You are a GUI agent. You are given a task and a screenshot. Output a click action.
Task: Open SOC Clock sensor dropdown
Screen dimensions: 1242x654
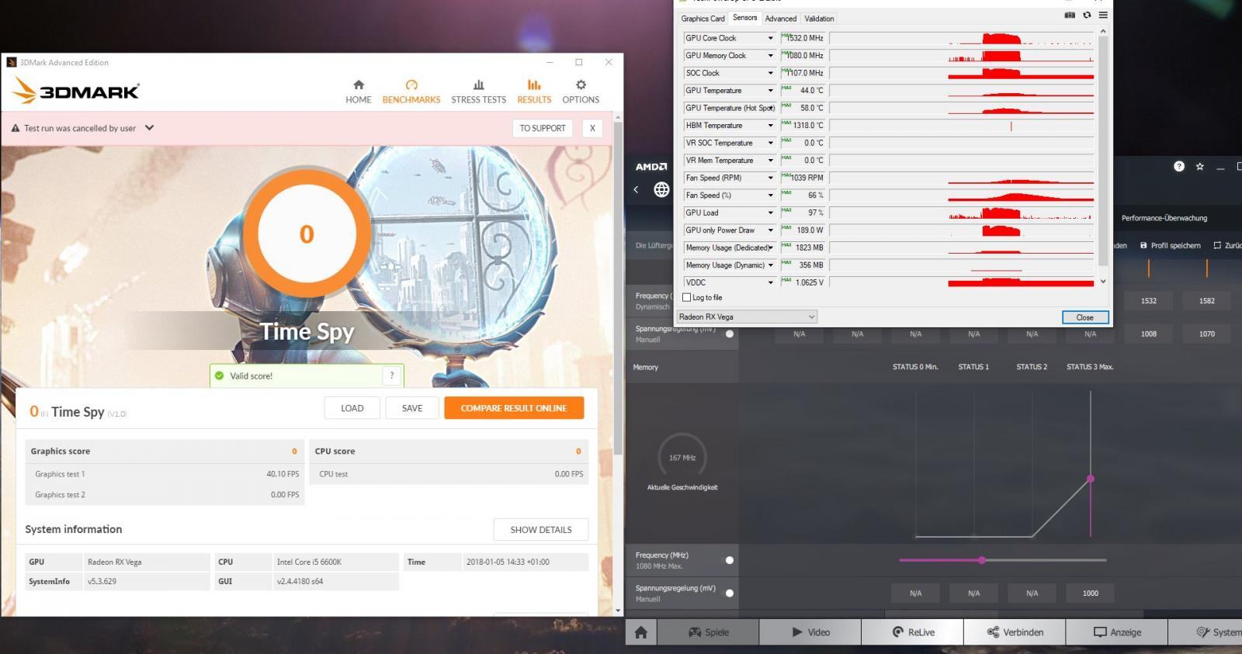pos(771,73)
